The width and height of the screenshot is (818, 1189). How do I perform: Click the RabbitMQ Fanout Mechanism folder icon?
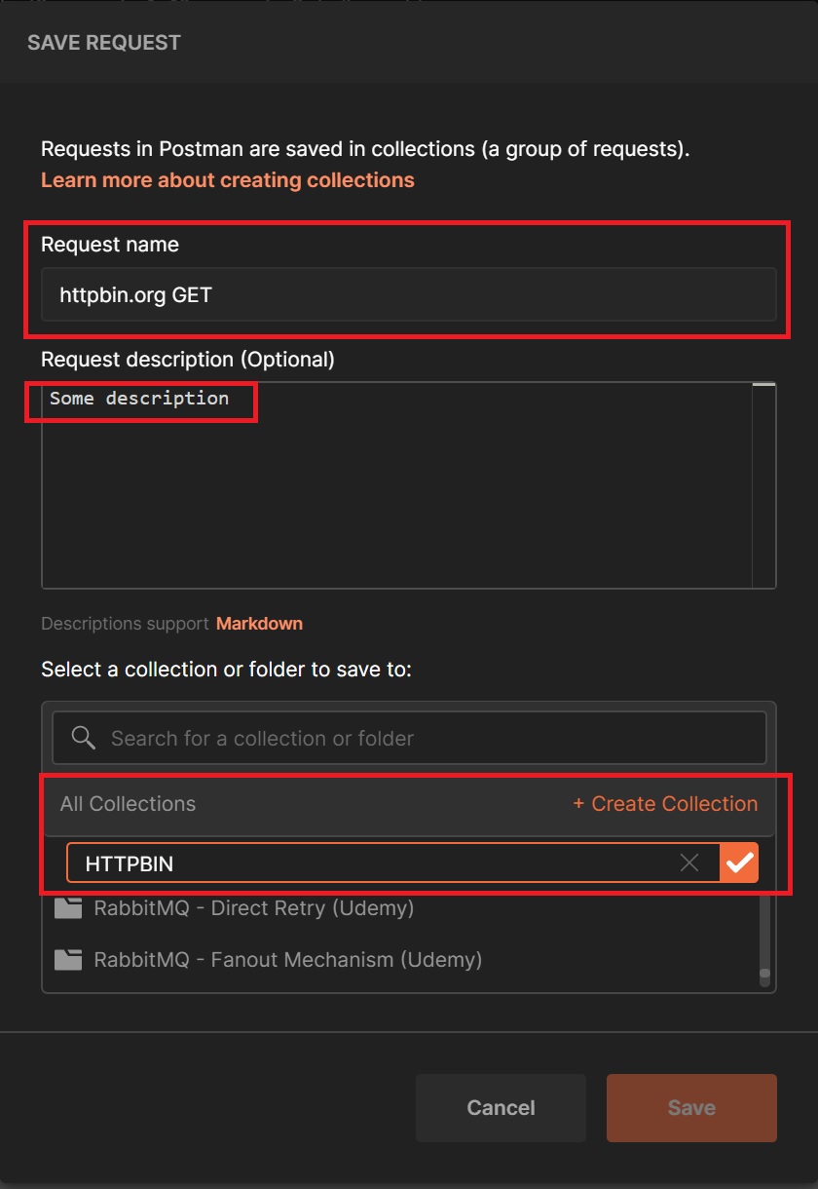(68, 960)
